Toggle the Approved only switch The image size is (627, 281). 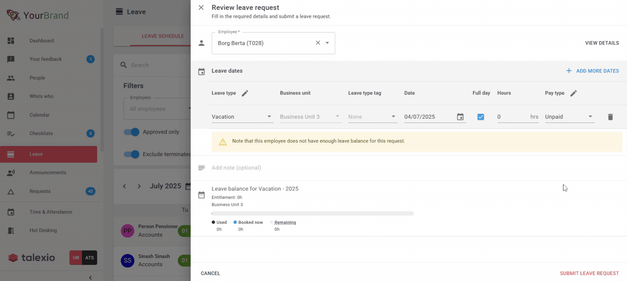132,132
